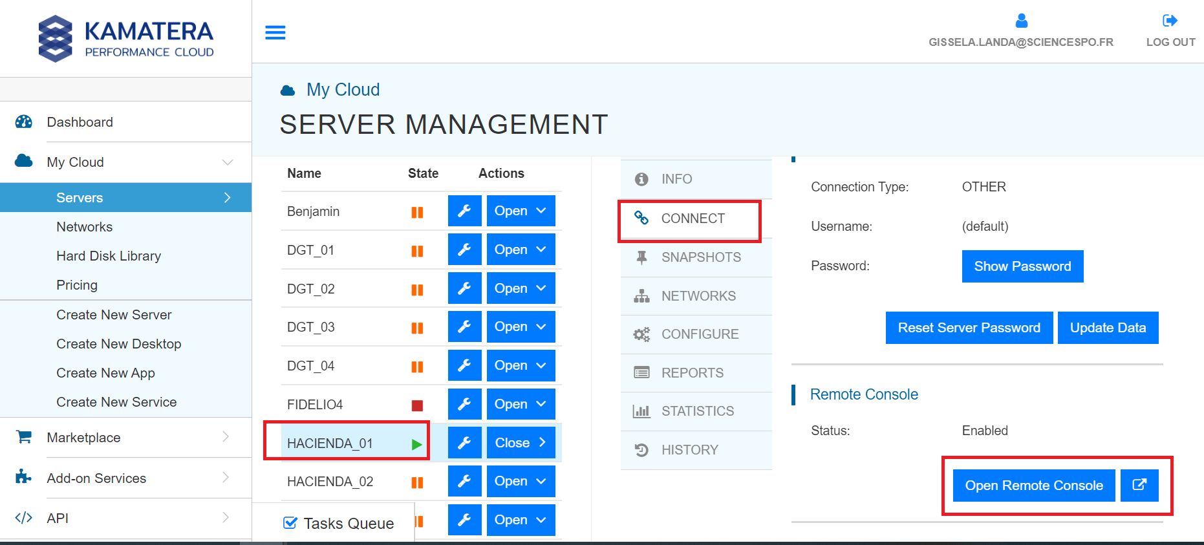
Task: Click the Kamatera logo
Action: (126, 39)
